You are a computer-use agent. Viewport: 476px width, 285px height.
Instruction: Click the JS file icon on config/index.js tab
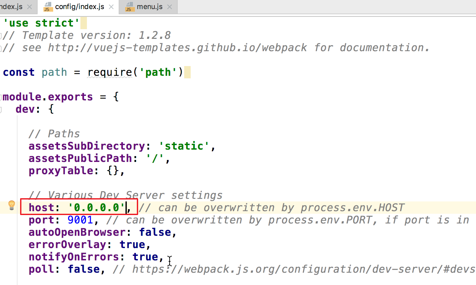[x=48, y=7]
